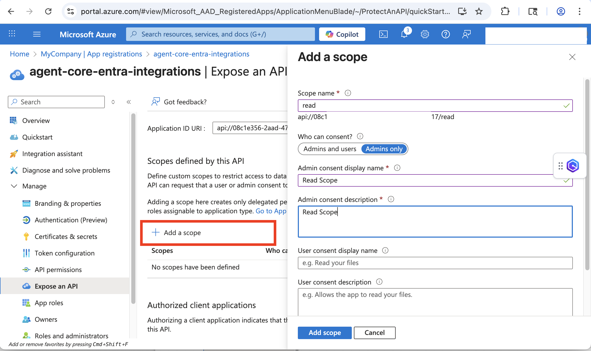
Task: Collapse the sidebar with double chevron
Action: (x=129, y=102)
